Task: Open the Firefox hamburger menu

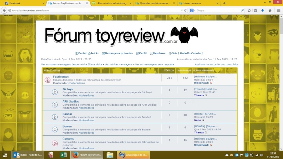Action: pos(278,11)
